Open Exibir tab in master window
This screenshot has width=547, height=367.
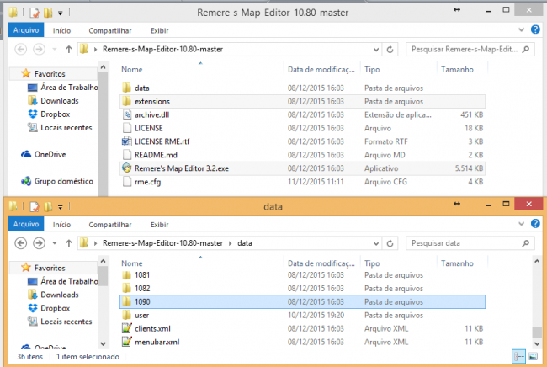[x=159, y=30]
